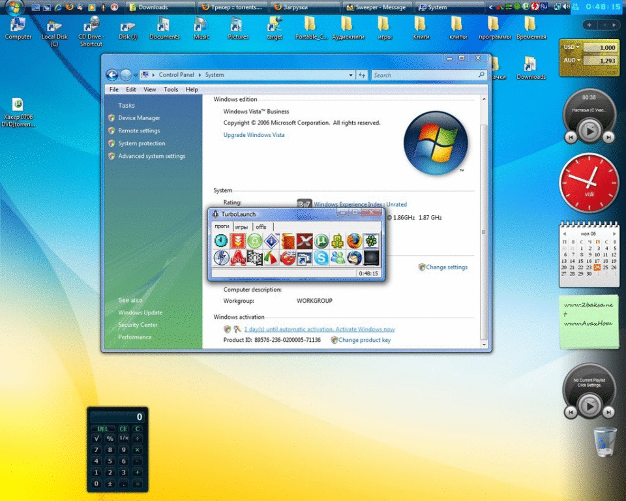The width and height of the screenshot is (626, 501).
Task: Click Change product key link
Action: (364, 340)
